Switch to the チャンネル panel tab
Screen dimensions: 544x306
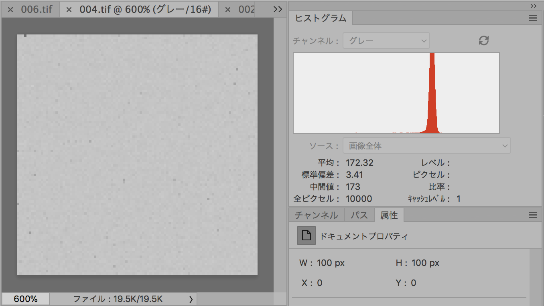[316, 215]
